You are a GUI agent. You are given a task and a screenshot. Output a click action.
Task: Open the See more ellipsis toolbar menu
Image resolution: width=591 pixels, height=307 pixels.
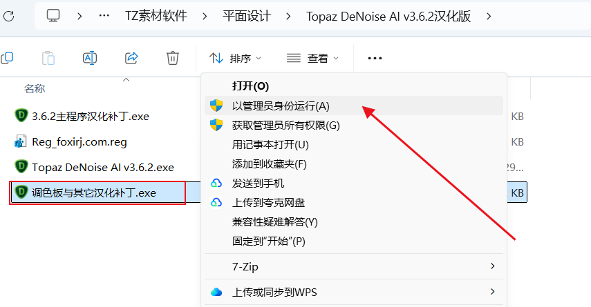pos(375,59)
